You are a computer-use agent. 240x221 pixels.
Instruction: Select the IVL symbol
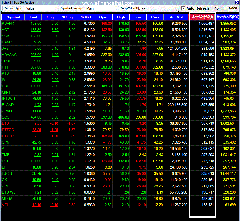point(5,80)
